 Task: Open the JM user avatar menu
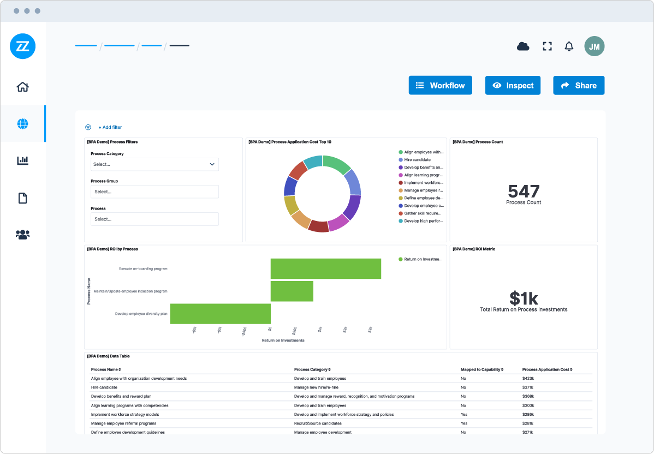(x=594, y=46)
